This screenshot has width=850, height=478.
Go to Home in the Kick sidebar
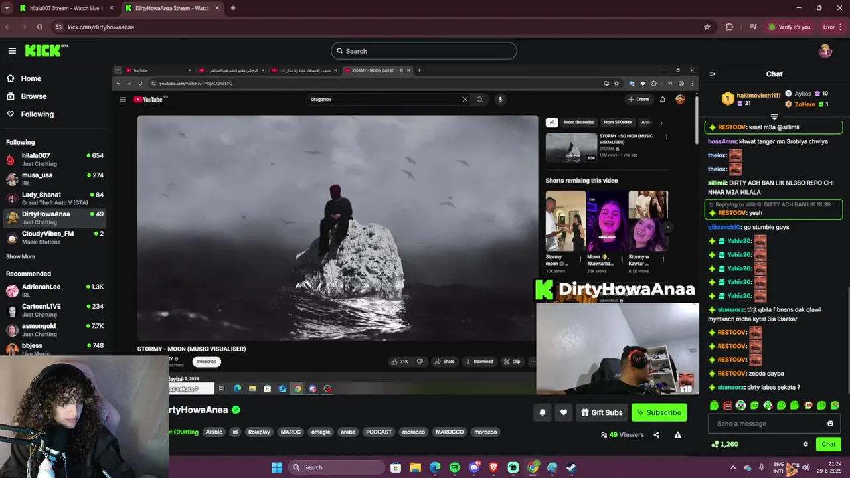tap(24, 78)
